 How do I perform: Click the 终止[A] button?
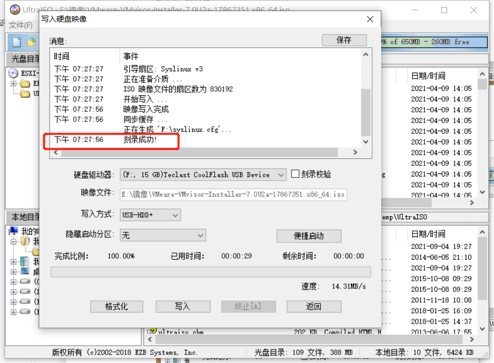[x=248, y=306]
